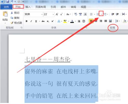Click the Phonetic Guide (变) icon

(80, 14)
